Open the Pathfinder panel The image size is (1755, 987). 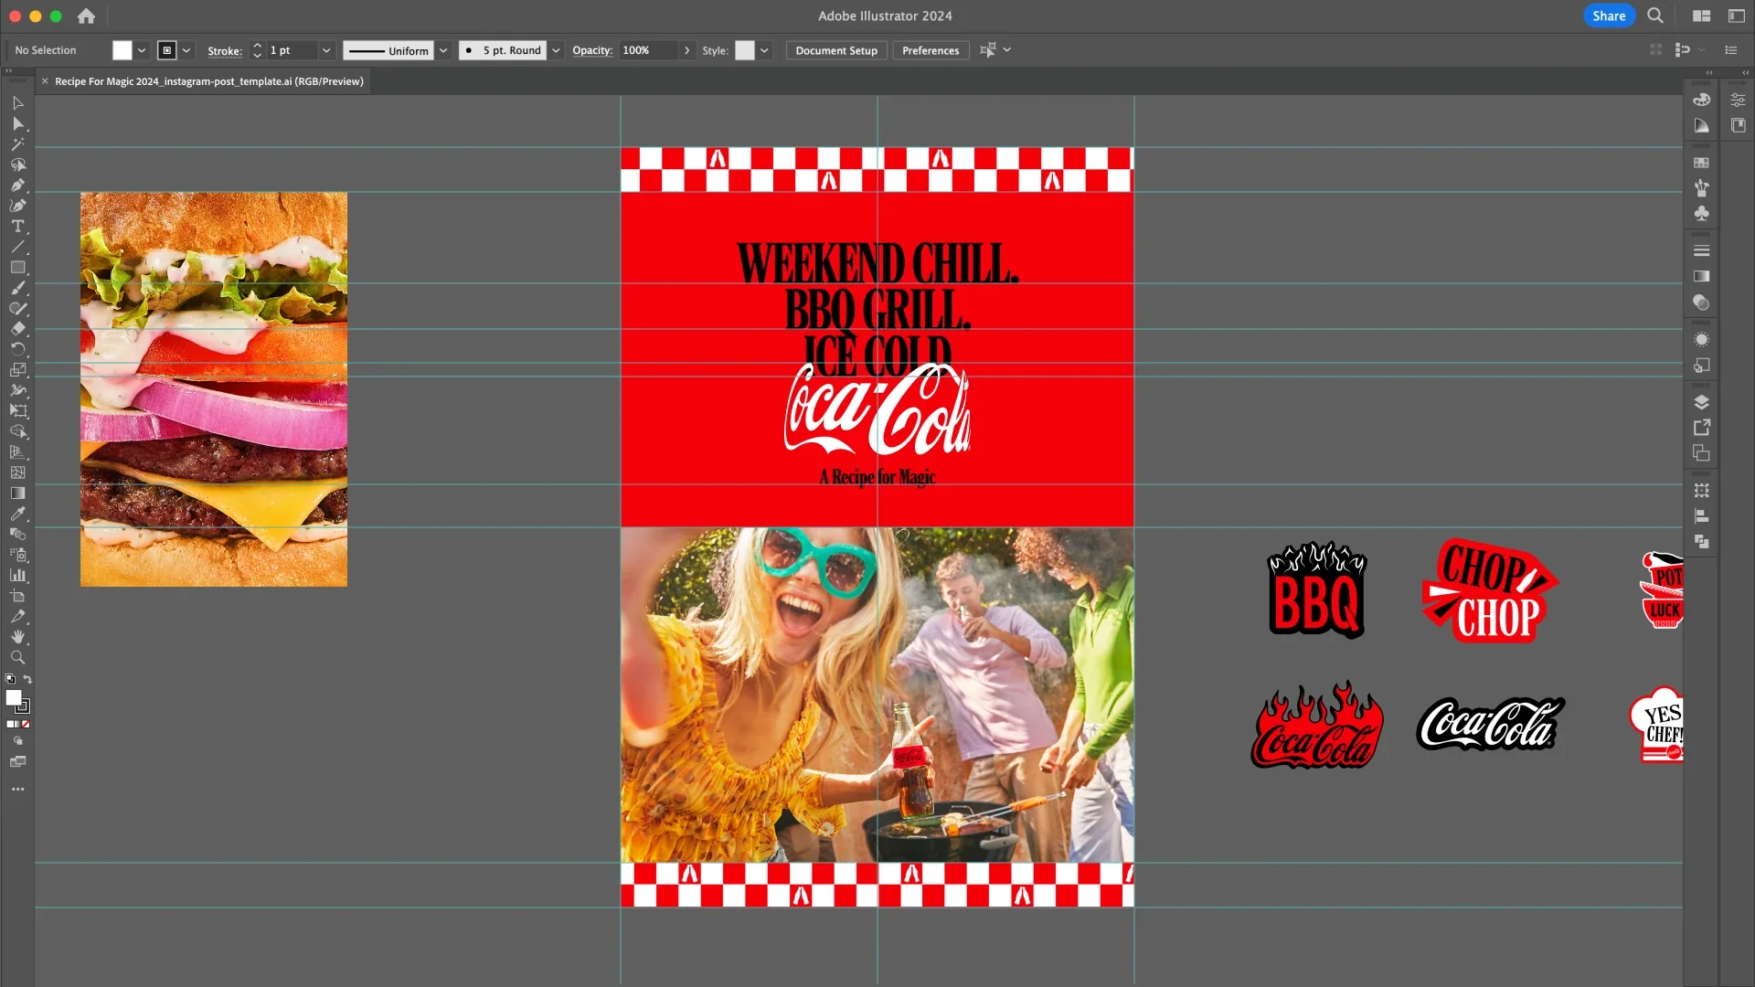1701,542
